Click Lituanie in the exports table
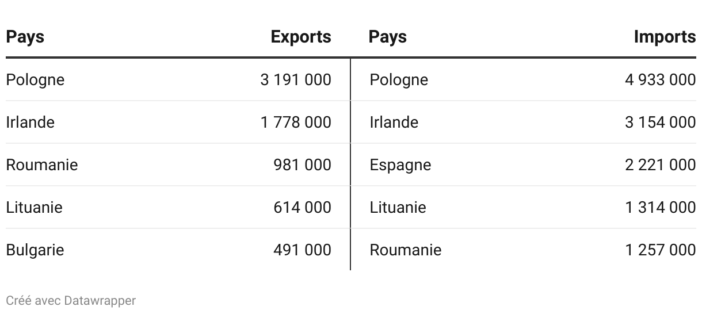702x314 pixels. [x=34, y=207]
